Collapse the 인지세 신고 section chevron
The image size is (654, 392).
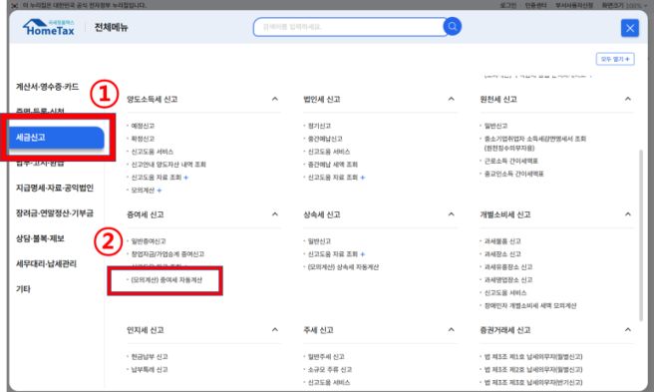pos(275,330)
